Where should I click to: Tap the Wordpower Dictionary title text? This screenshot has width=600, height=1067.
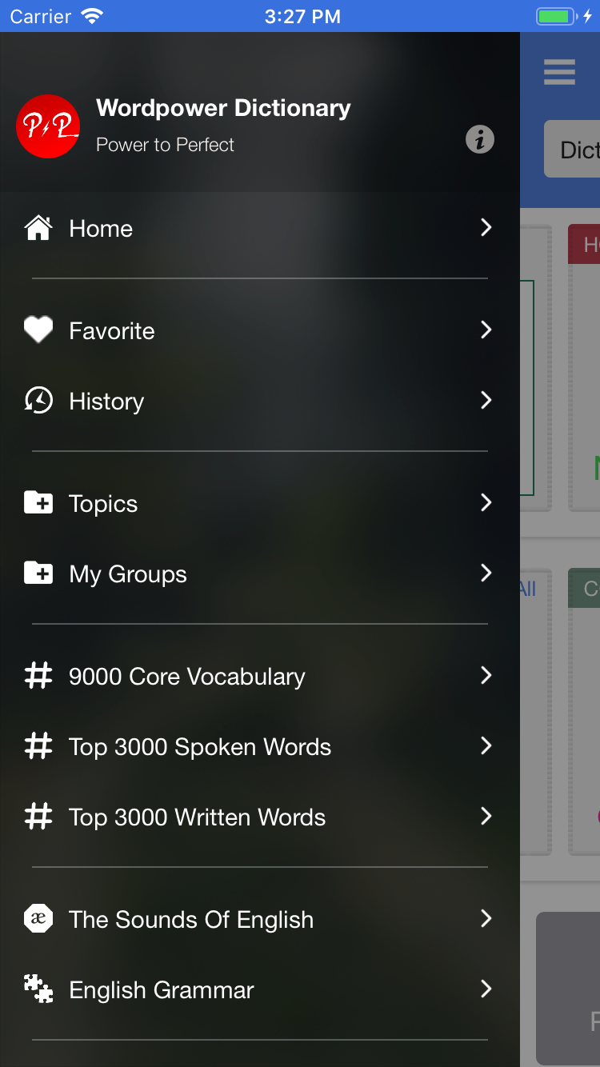tap(223, 108)
